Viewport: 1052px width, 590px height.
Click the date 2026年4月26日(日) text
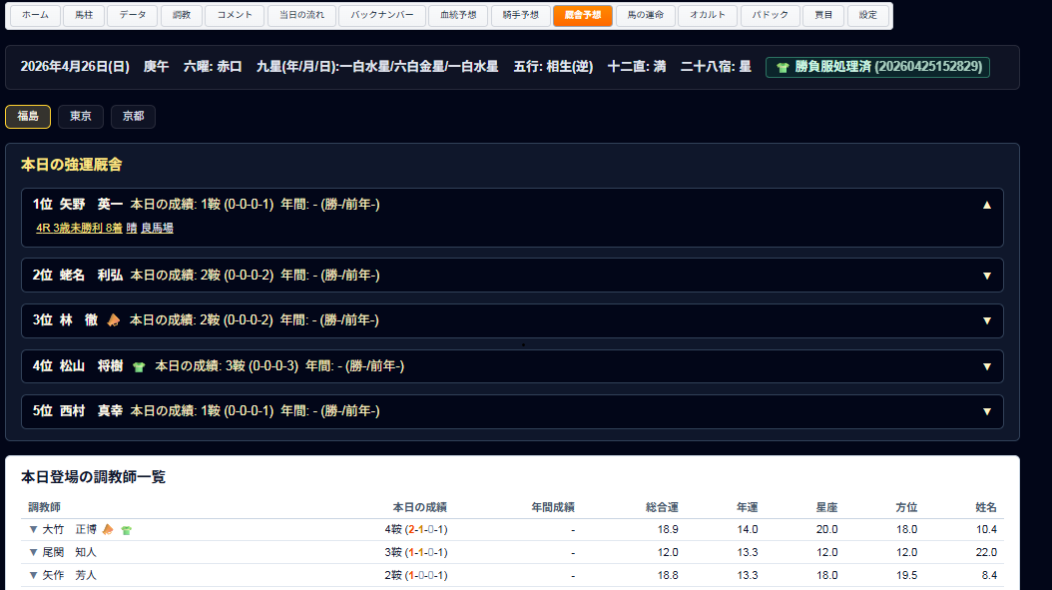[x=75, y=67]
